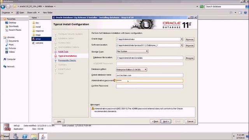Click the refresh icon beside the search box

point(202,7)
